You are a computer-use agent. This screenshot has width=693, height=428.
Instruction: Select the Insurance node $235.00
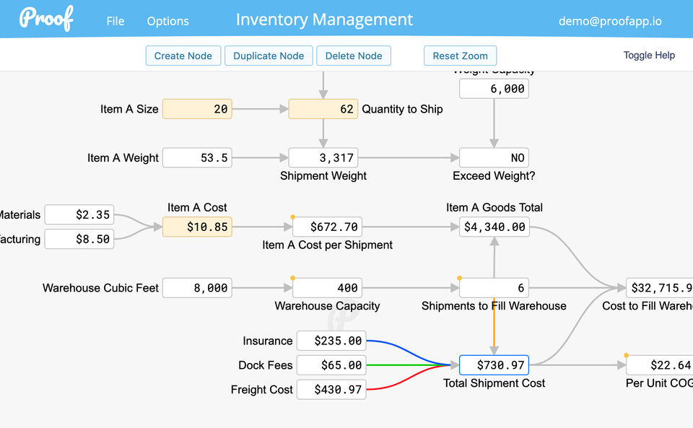click(331, 341)
